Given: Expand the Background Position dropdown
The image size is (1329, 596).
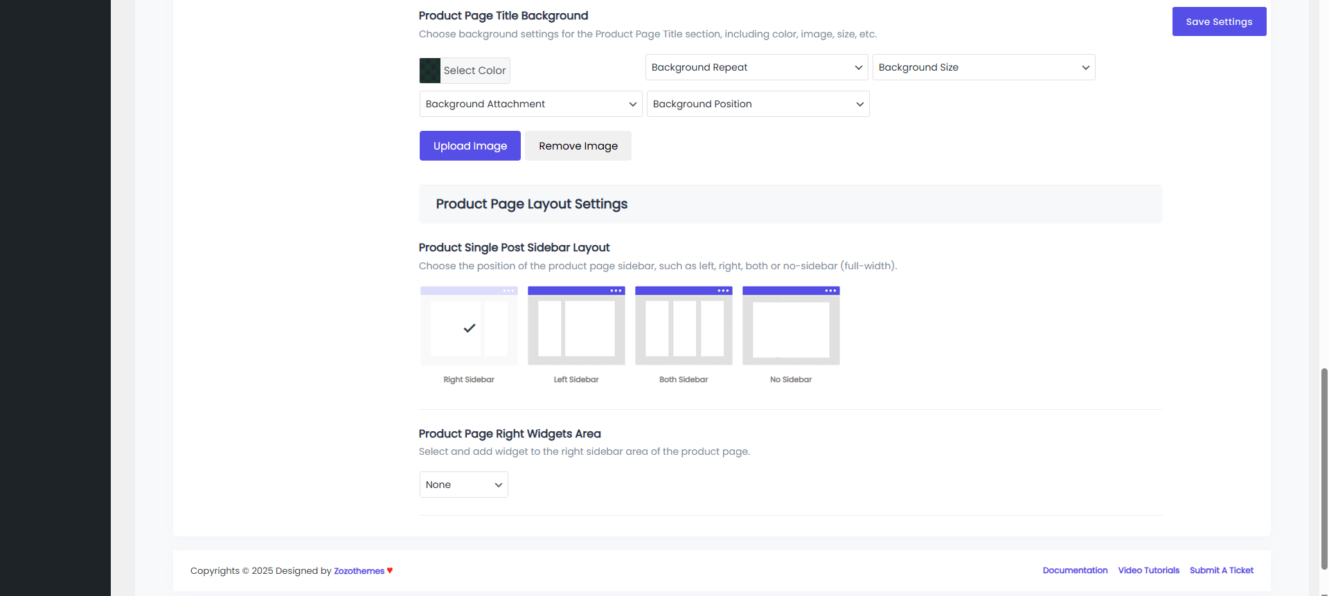Looking at the screenshot, I should click(758, 104).
